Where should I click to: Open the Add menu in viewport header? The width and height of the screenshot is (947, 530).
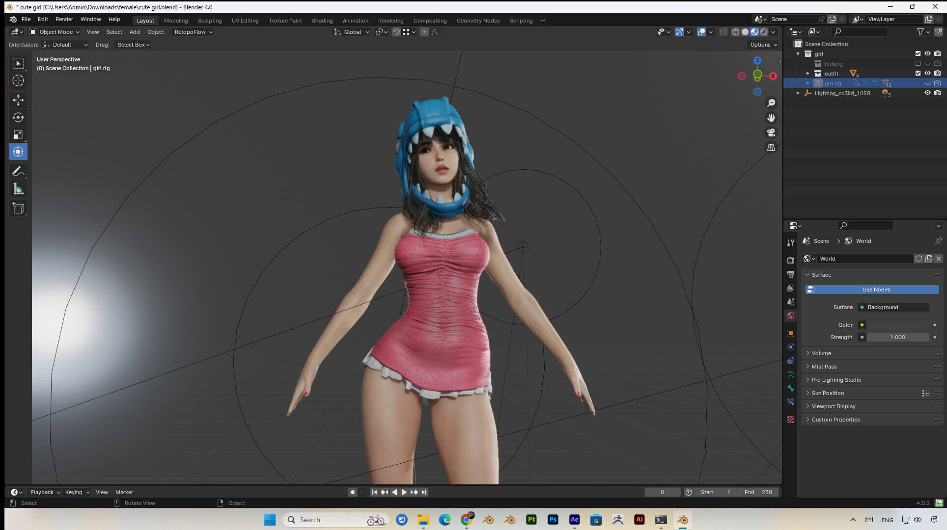135,32
